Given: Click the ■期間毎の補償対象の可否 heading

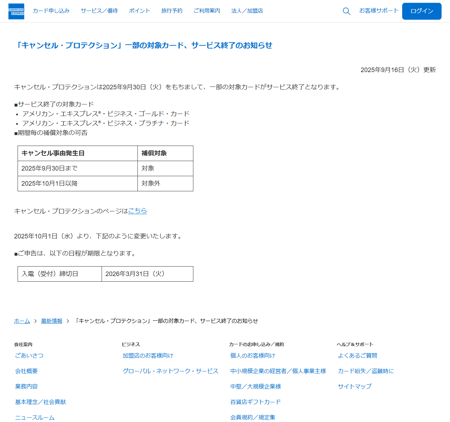Looking at the screenshot, I should coord(51,133).
